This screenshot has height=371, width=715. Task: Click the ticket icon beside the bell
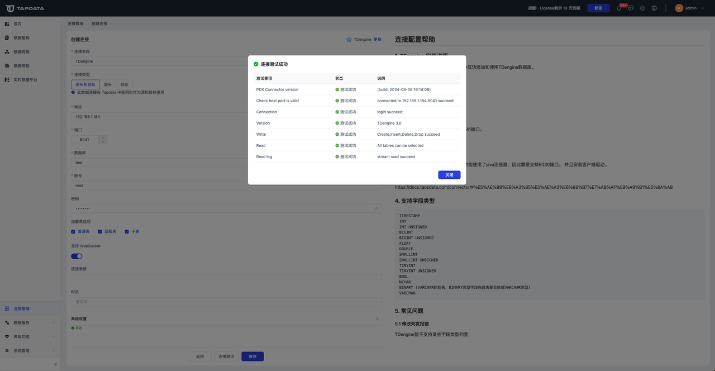pyautogui.click(x=631, y=8)
